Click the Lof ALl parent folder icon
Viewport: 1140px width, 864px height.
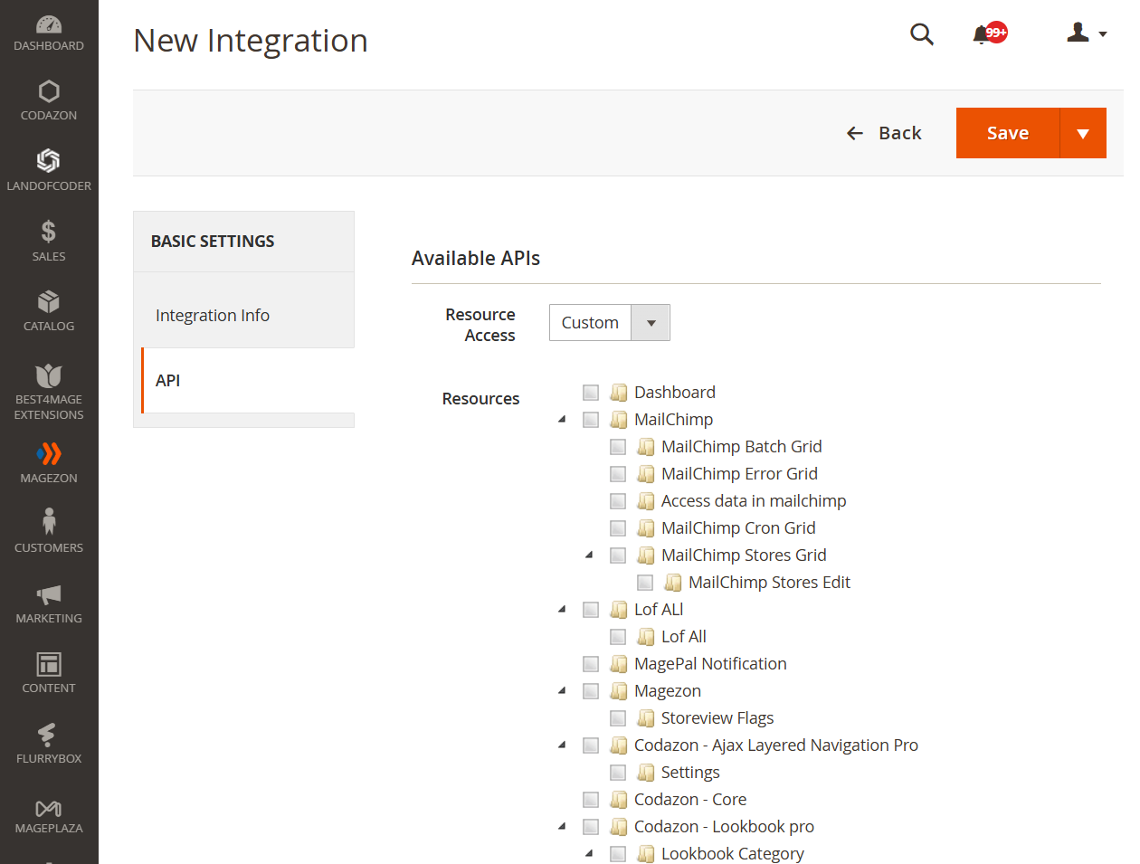coord(619,610)
